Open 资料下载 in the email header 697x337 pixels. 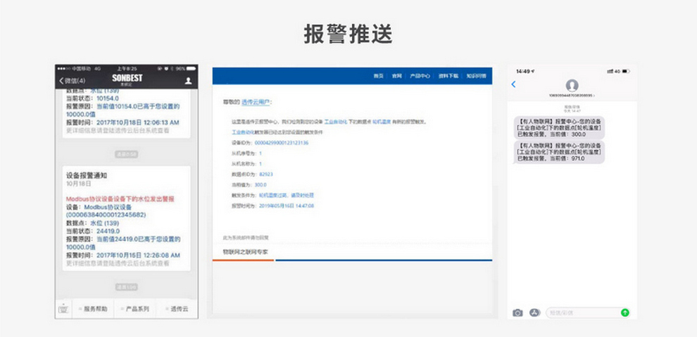point(448,76)
